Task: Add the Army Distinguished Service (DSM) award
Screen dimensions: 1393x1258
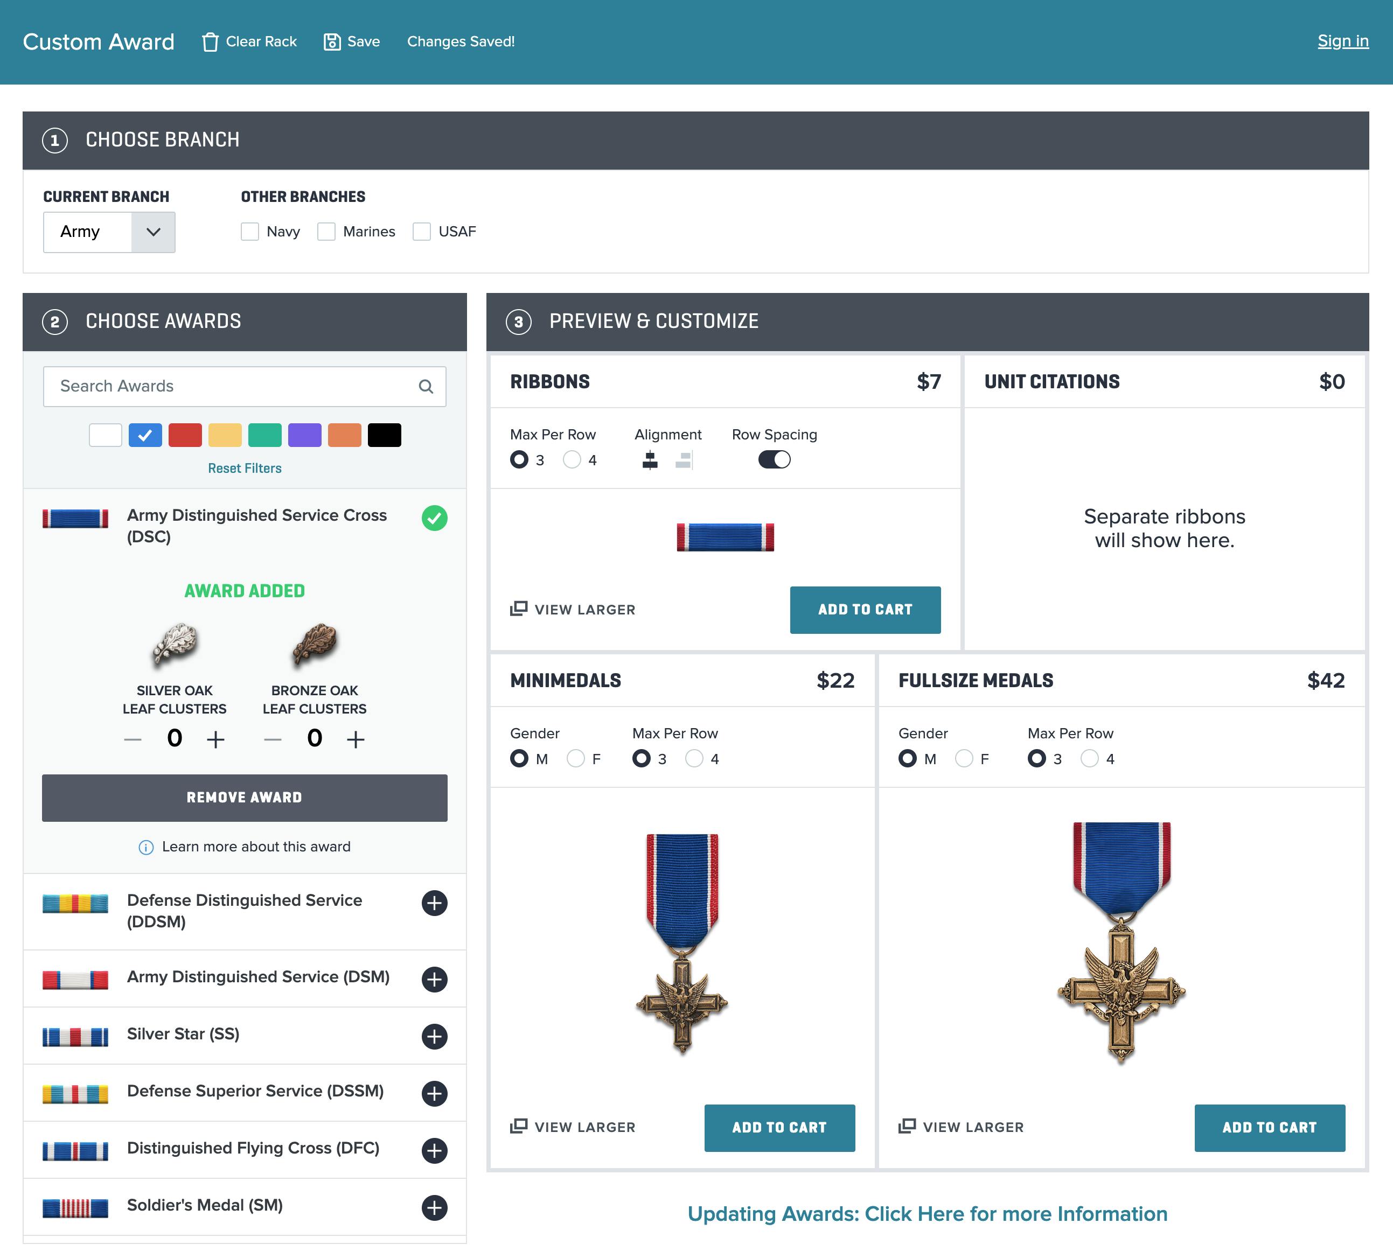Action: 435,979
